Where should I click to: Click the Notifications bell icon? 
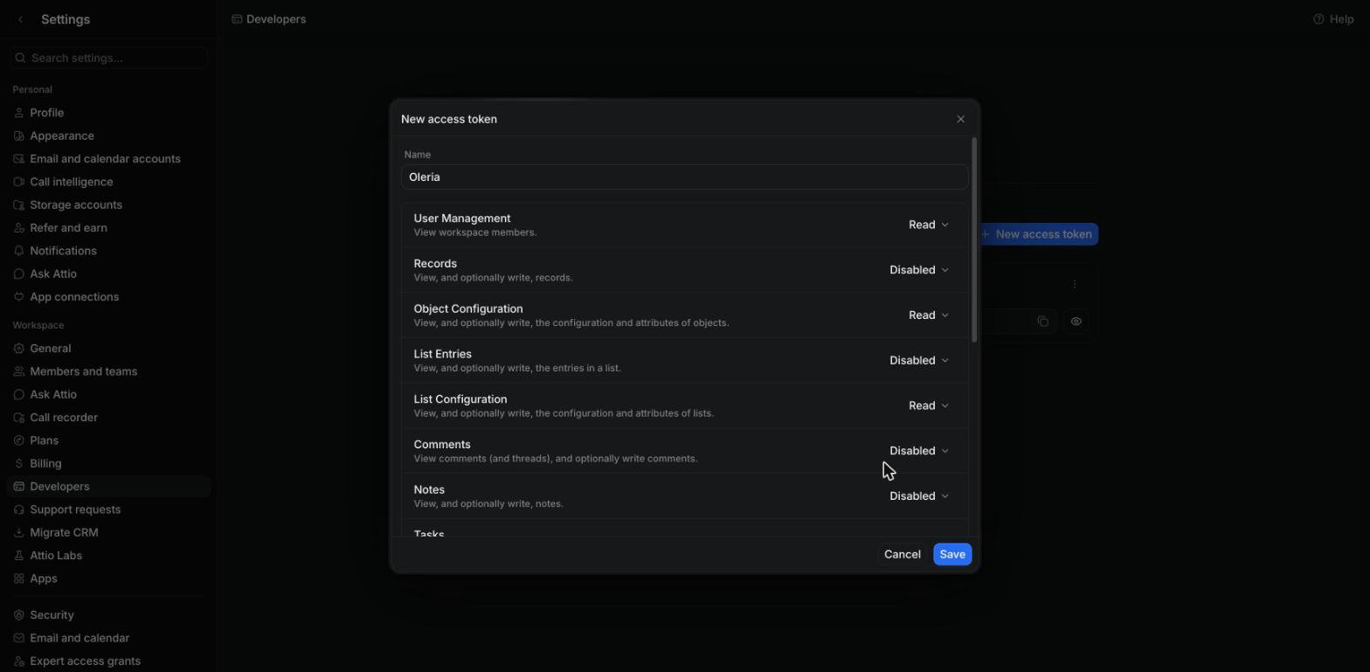(x=19, y=251)
